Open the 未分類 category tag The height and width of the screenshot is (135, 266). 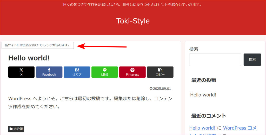click(16, 129)
